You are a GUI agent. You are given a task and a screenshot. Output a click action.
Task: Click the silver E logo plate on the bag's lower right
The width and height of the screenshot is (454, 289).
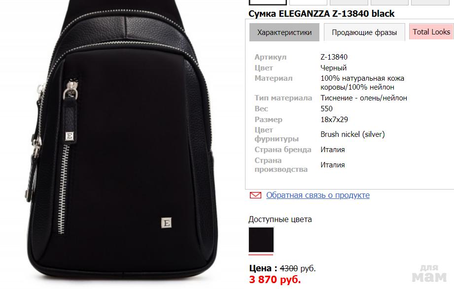point(166,223)
